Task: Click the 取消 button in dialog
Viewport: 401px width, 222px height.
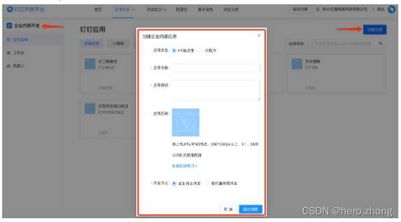Action: click(x=228, y=209)
